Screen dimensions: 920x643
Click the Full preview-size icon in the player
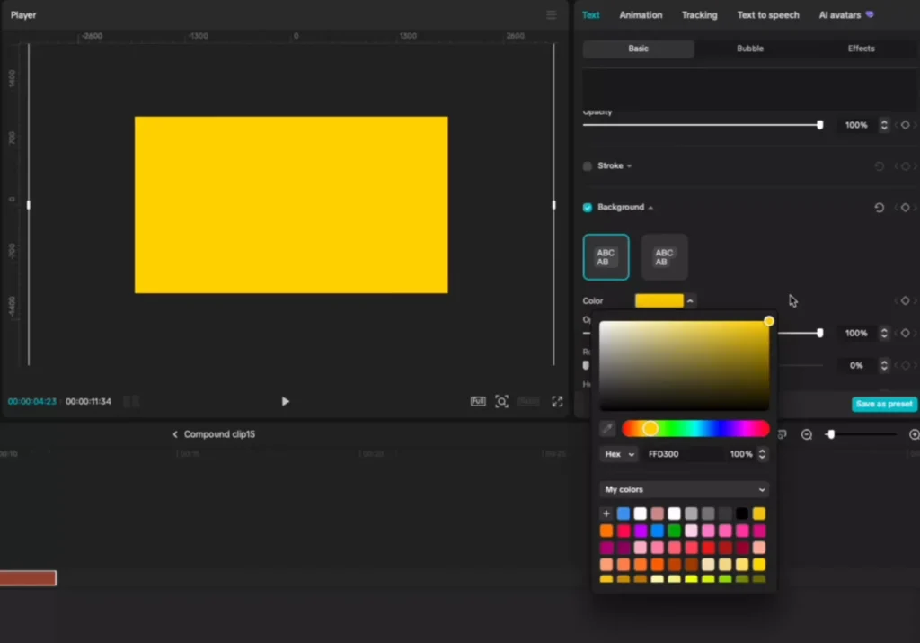tap(478, 401)
